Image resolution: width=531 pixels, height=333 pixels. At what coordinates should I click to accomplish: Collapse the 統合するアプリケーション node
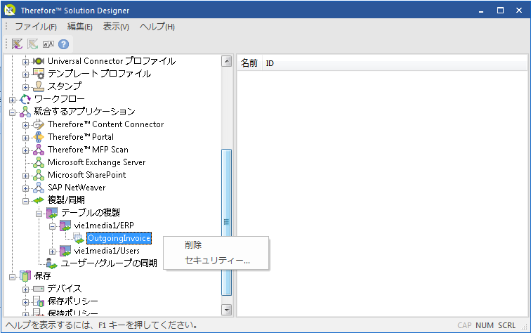(12, 112)
